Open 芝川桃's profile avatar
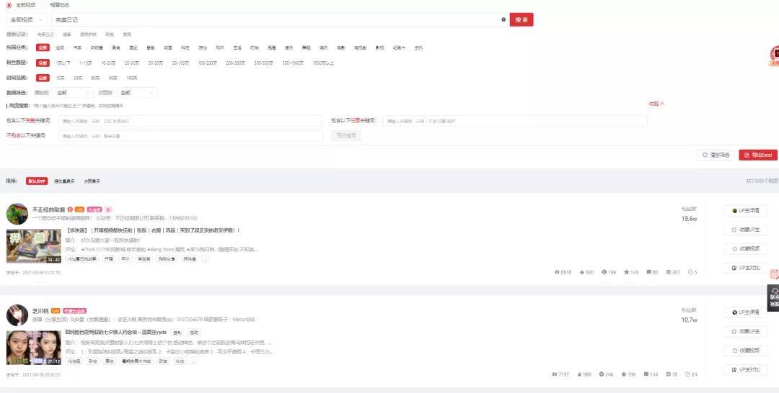 coord(17,315)
